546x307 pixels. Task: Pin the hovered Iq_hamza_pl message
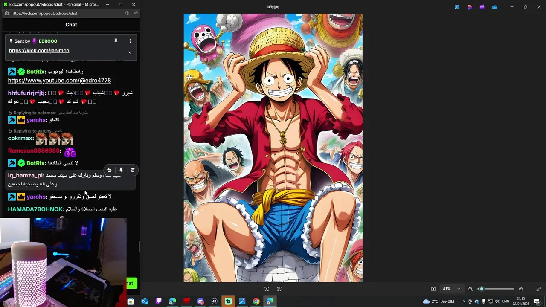pos(121,170)
